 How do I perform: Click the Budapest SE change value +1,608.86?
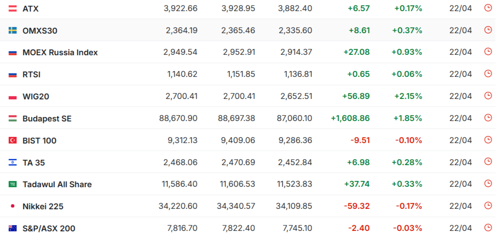click(350, 118)
